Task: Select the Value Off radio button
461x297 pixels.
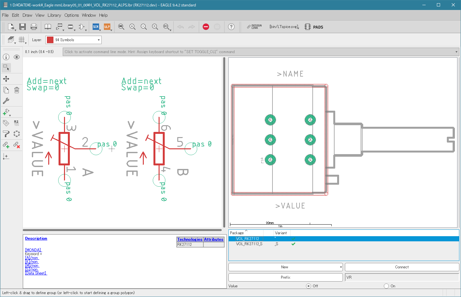Action: click(309, 286)
